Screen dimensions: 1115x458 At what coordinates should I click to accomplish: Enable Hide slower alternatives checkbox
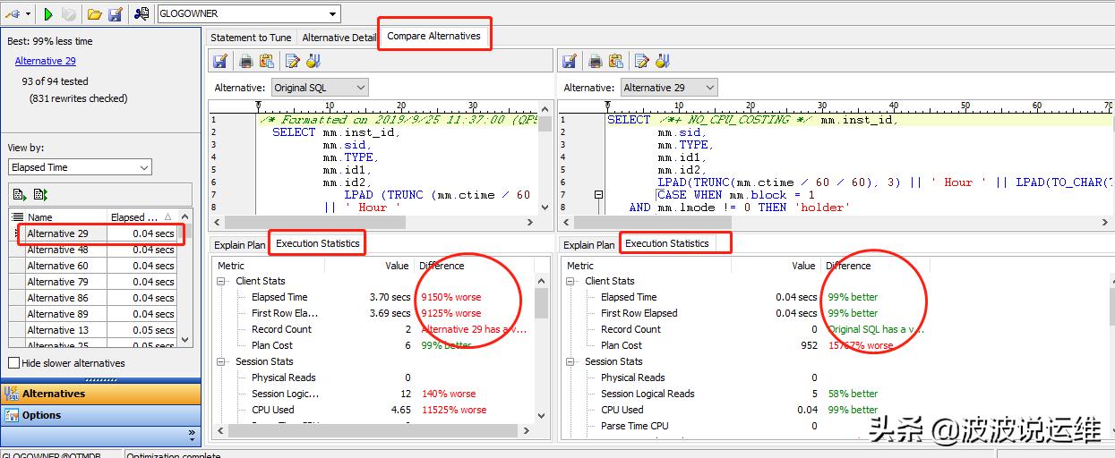click(13, 363)
